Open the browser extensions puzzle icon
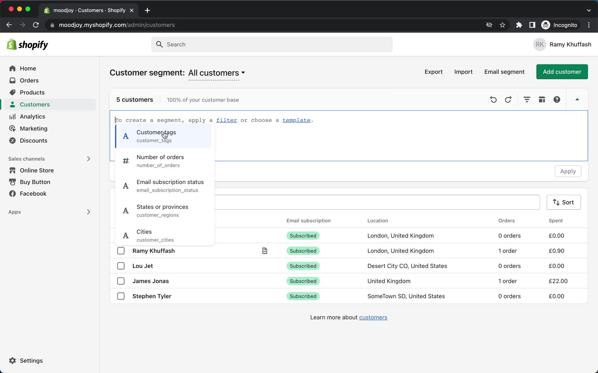This screenshot has width=598, height=373. click(x=519, y=25)
